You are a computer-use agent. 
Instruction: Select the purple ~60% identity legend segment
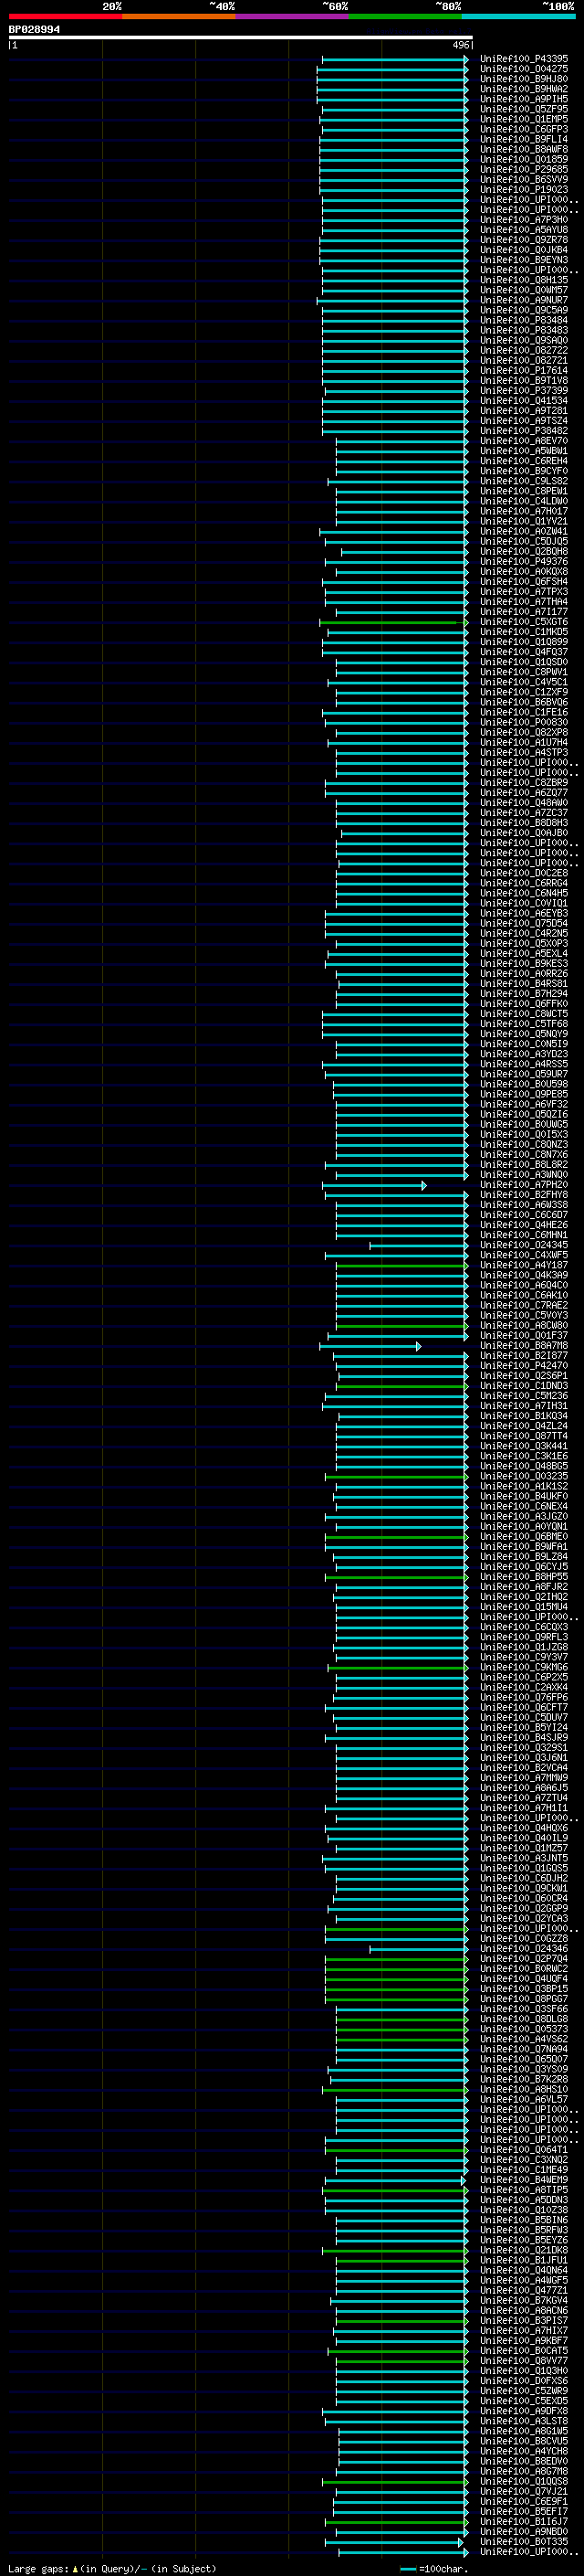(293, 16)
